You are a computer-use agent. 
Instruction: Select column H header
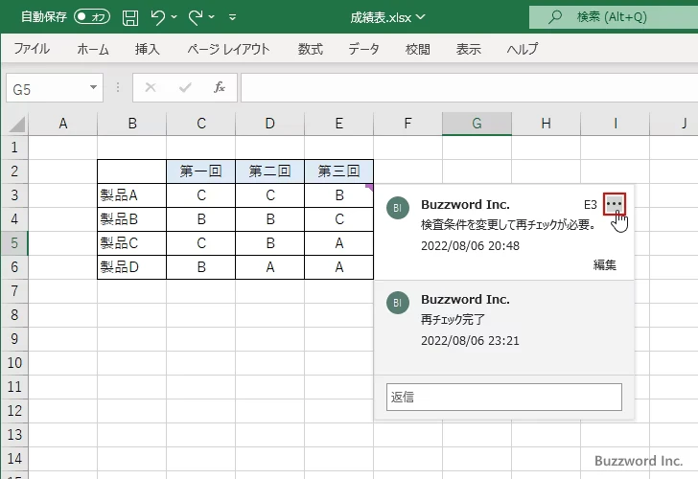pos(547,124)
